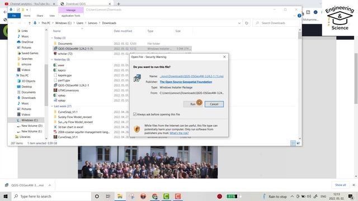358x201 pixels.
Task: Open 3D Objects in the navigation pane
Action: point(29,81)
